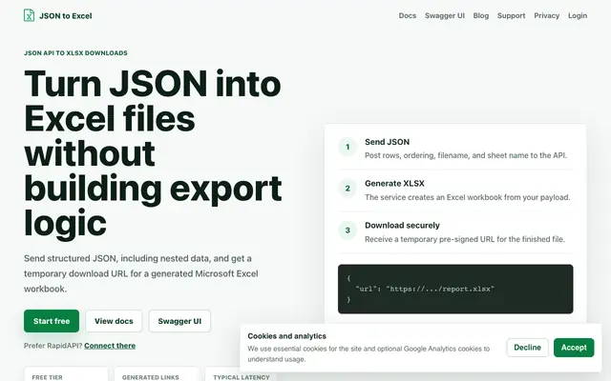Open Swagger UI from the top navigation
Screen dimensions: 611x381
tap(445, 16)
